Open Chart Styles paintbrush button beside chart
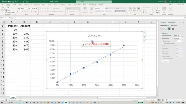Image resolution: width=186 pixels, height=104 pixels. pos(145,36)
